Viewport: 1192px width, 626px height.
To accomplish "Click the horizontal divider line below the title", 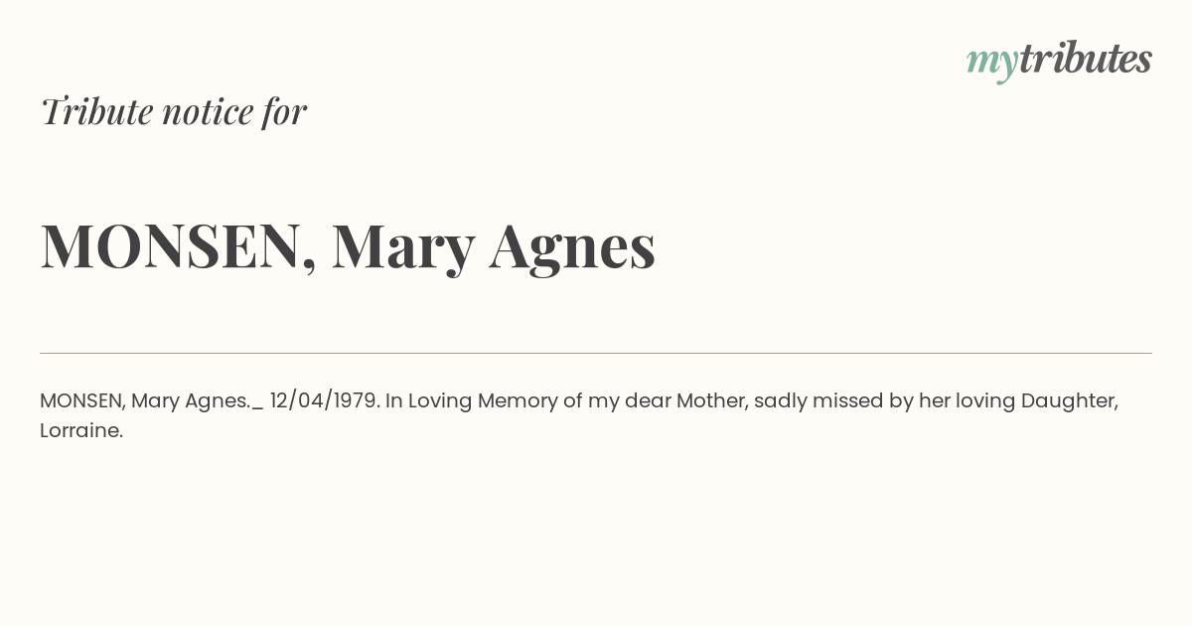I will [596, 353].
